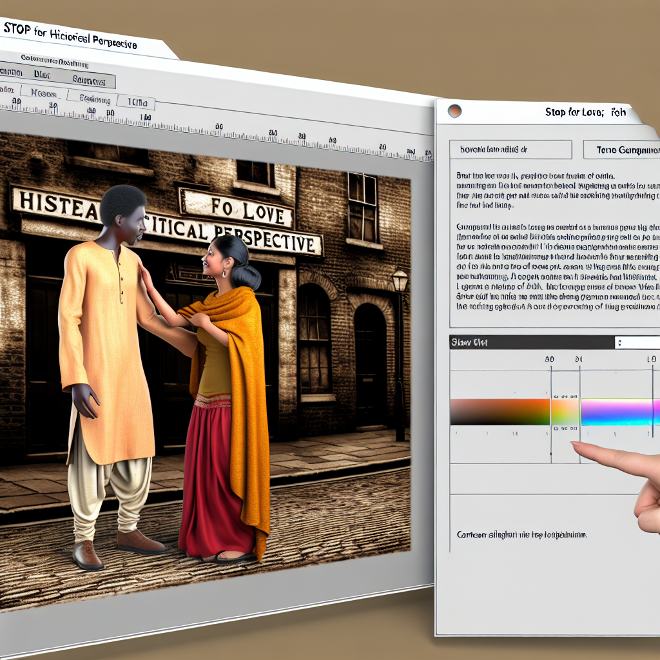The height and width of the screenshot is (660, 660).
Task: Click the left tab box above the description text
Action: pos(510,150)
